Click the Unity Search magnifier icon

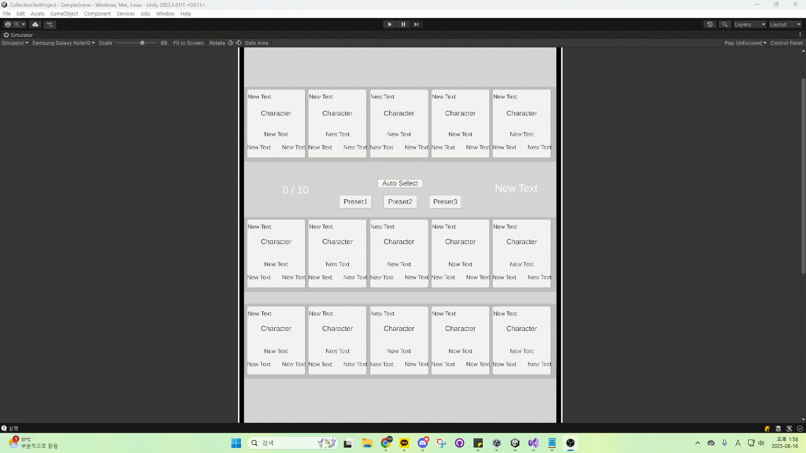click(725, 24)
